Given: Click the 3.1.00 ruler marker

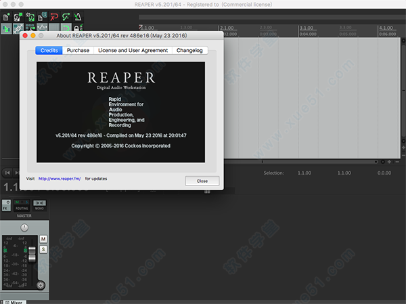Looking at the screenshot, I should (307, 28).
